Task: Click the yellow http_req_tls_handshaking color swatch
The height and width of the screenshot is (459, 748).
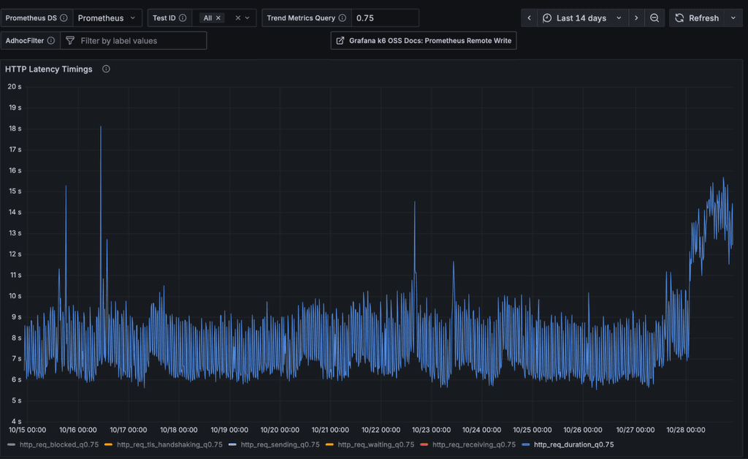Action: click(108, 444)
